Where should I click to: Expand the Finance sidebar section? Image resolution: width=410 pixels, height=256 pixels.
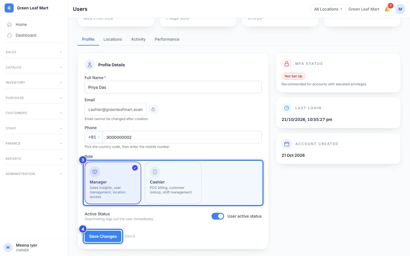(x=34, y=143)
